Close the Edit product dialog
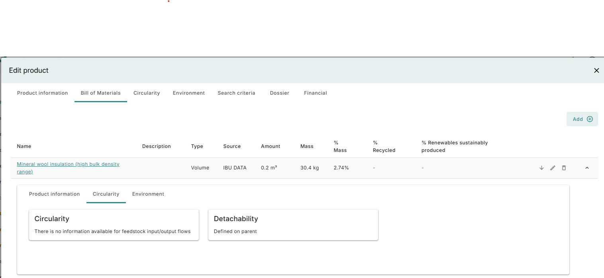Image resolution: width=604 pixels, height=278 pixels. click(596, 70)
